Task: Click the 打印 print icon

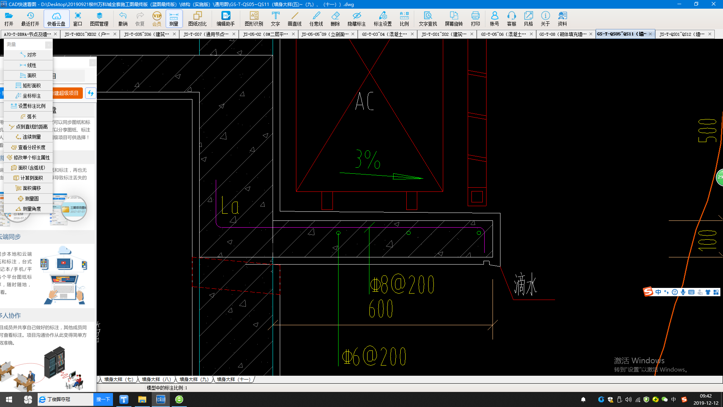Action: [475, 18]
